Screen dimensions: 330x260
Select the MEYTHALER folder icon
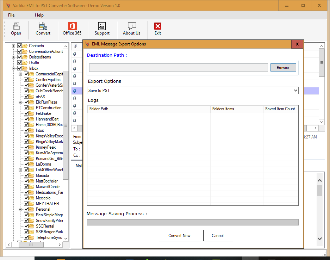tap(32, 204)
